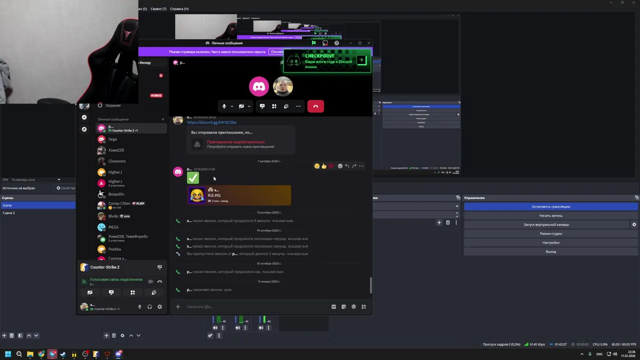Open BespalOv direct message
The image size is (640, 360).
[x=131, y=194]
